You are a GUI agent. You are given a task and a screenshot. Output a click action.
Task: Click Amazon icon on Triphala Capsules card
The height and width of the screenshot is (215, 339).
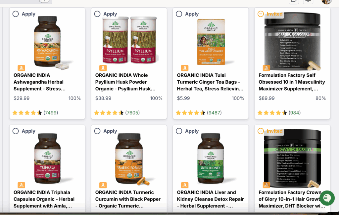(21, 185)
